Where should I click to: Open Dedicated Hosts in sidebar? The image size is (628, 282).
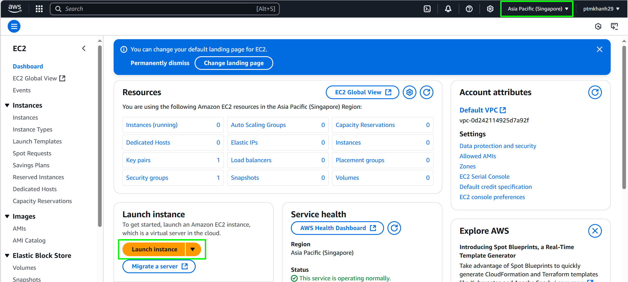coord(35,189)
